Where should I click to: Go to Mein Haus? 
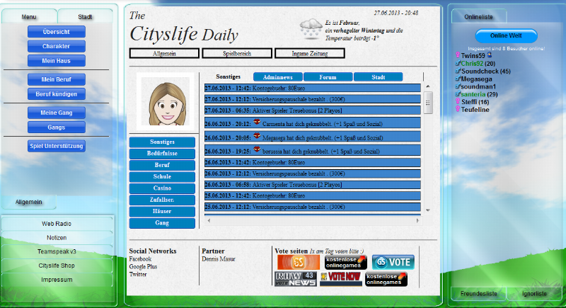57,61
